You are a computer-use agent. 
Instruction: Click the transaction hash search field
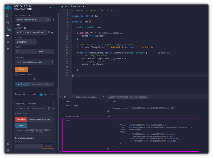[x=127, y=97]
